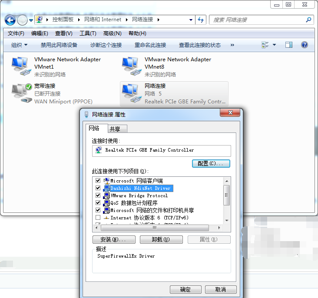Open the 文件(F) menu
The height and width of the screenshot is (298, 318).
tap(16, 33)
